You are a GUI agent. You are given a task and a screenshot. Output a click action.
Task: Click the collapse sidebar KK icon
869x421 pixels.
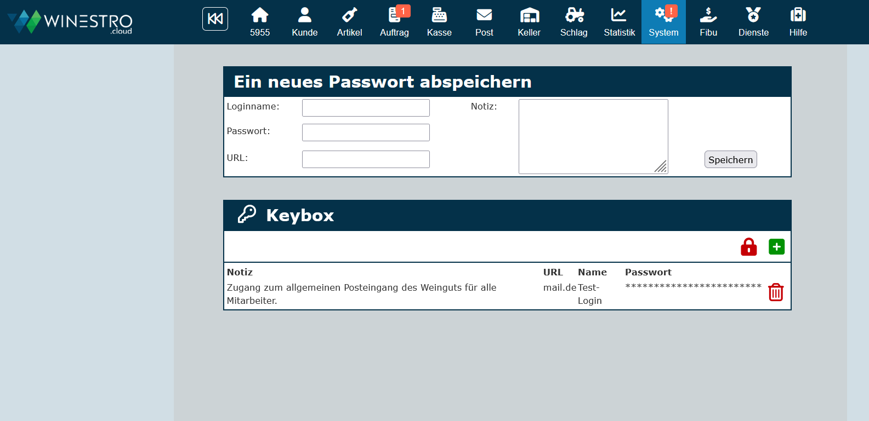[215, 19]
